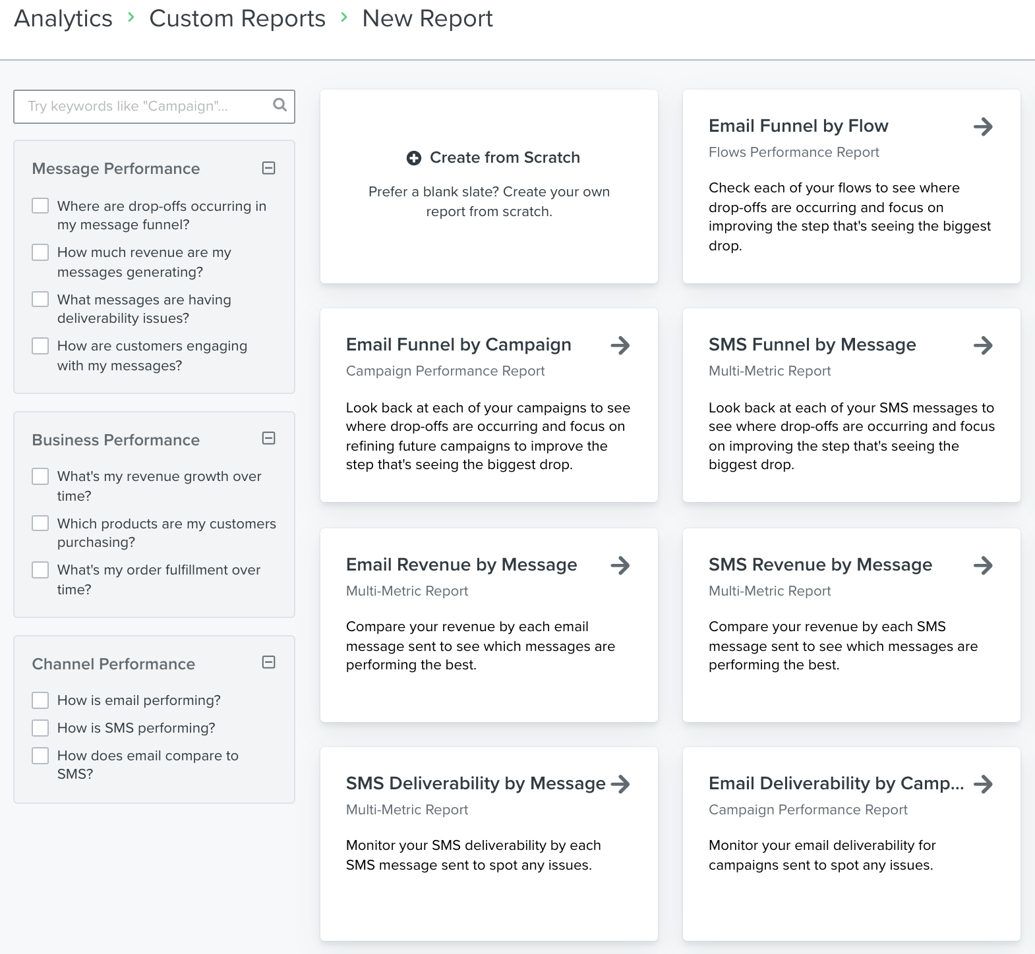1035x954 pixels.
Task: Click the plus icon for Create from Scratch
Action: (x=413, y=158)
